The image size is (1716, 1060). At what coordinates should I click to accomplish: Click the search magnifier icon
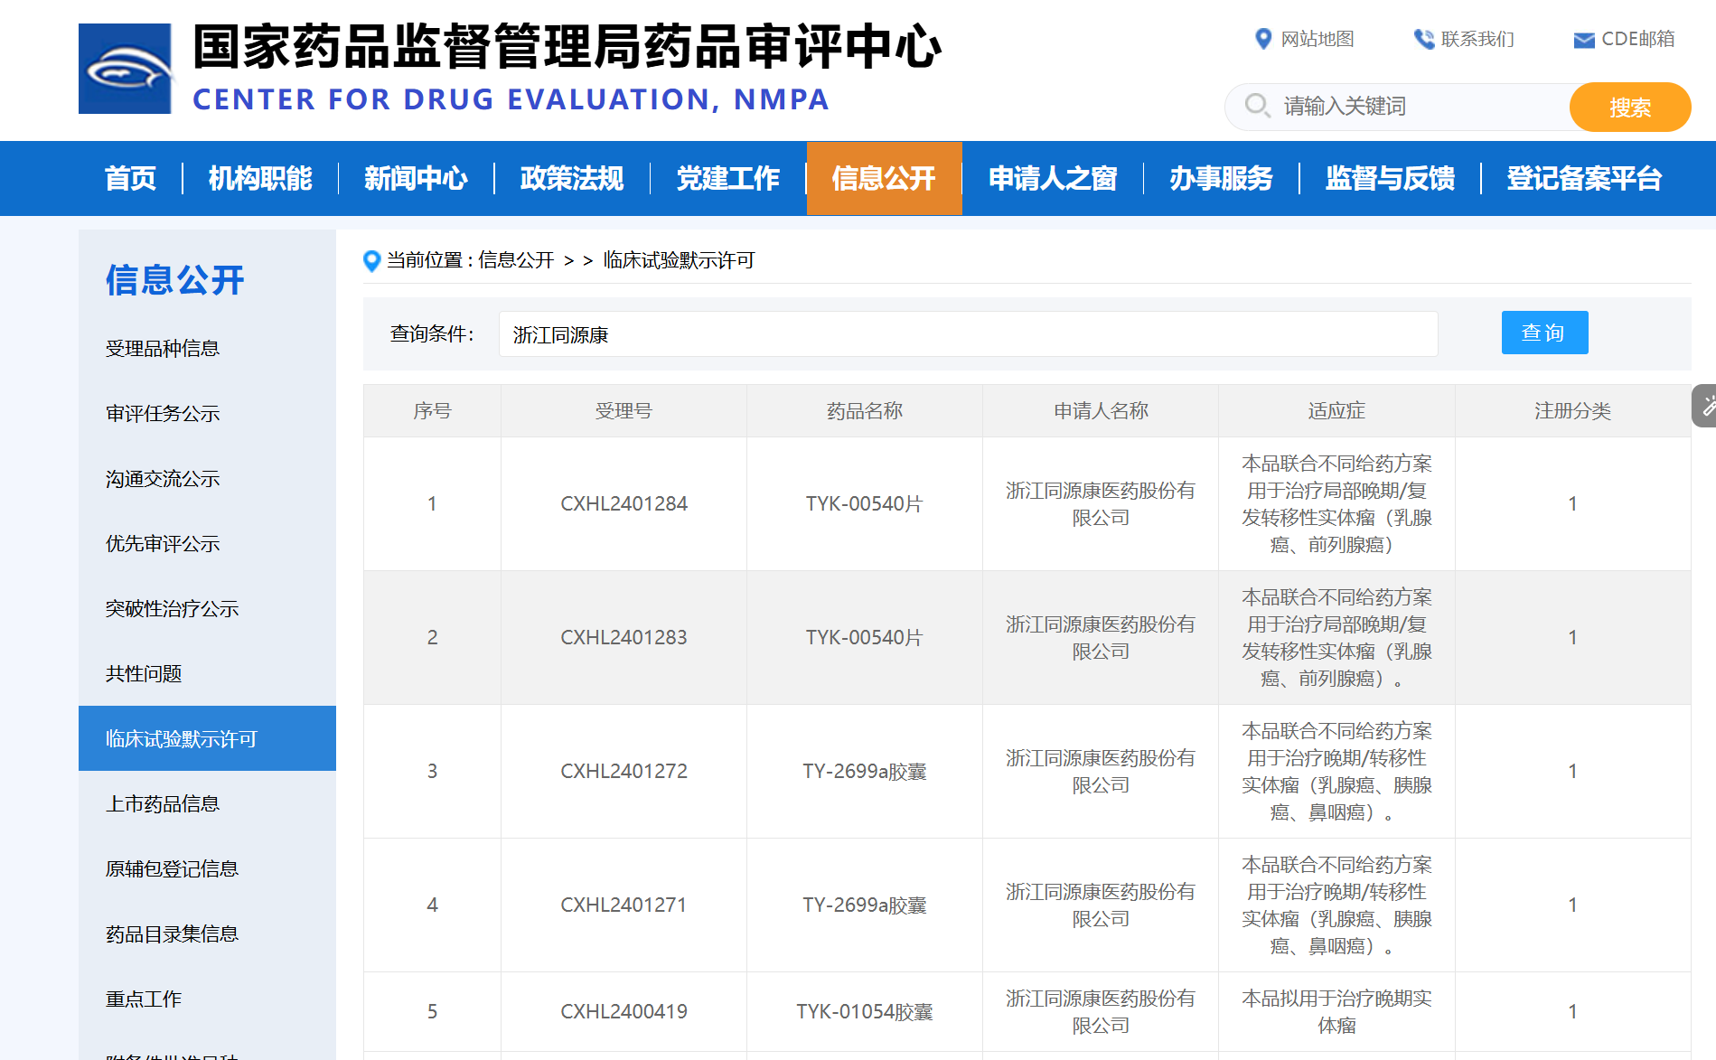pyautogui.click(x=1257, y=106)
